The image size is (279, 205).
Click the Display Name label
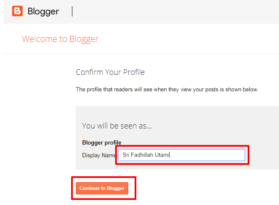[99, 155]
